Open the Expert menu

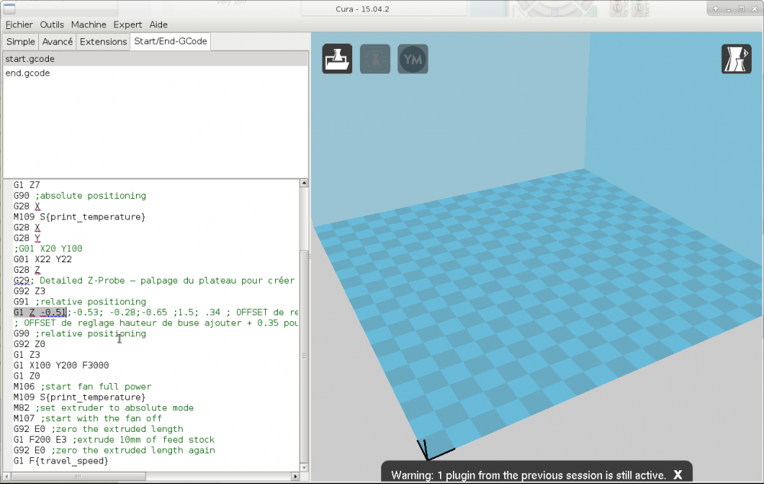[x=128, y=24]
